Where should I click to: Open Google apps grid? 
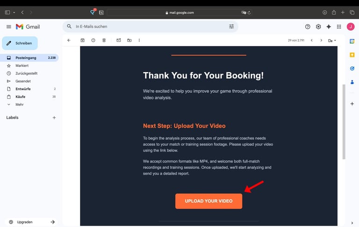pos(339,27)
